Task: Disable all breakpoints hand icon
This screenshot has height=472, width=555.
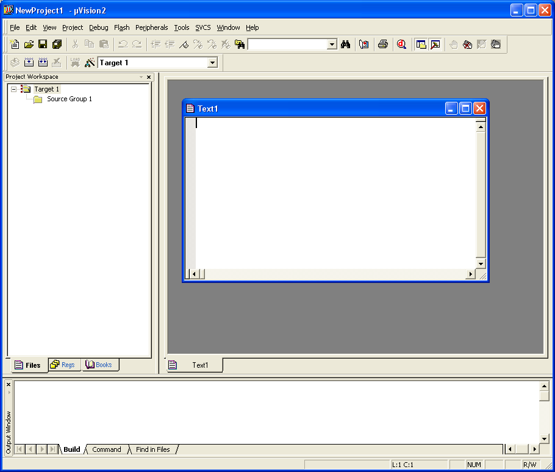Action: [495, 45]
